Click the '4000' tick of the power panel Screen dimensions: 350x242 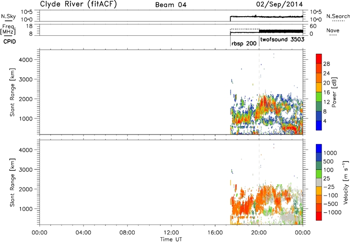coord(26,60)
